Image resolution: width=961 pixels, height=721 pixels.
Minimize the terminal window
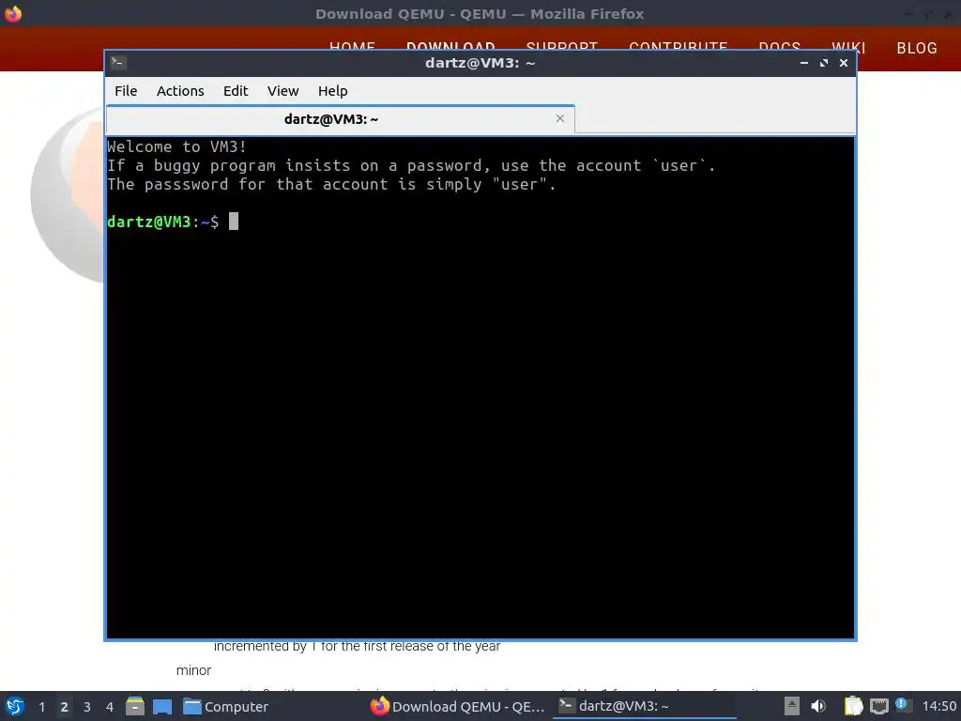click(804, 63)
